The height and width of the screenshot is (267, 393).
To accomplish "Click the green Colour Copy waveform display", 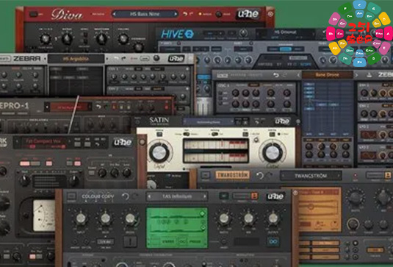I will (x=177, y=228).
